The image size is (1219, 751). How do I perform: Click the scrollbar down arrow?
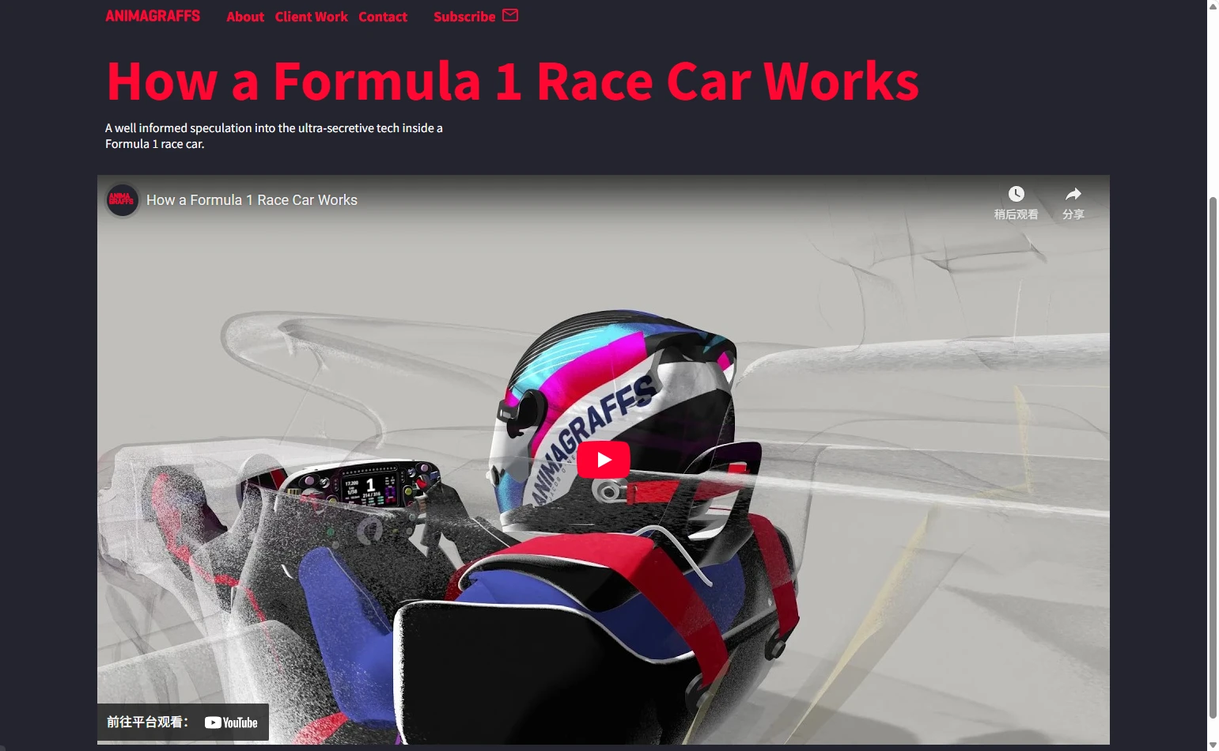point(1213,745)
